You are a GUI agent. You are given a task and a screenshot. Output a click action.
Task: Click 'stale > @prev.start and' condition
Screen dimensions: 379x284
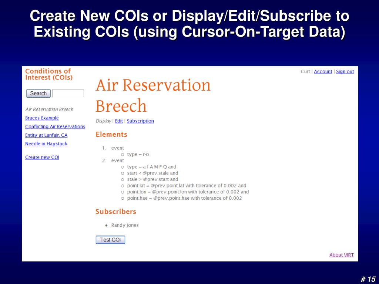pos(152,179)
